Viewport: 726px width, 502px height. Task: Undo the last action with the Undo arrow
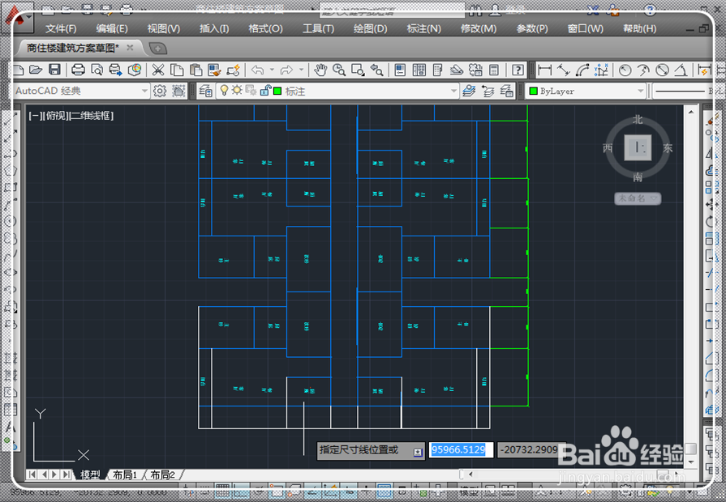[257, 70]
